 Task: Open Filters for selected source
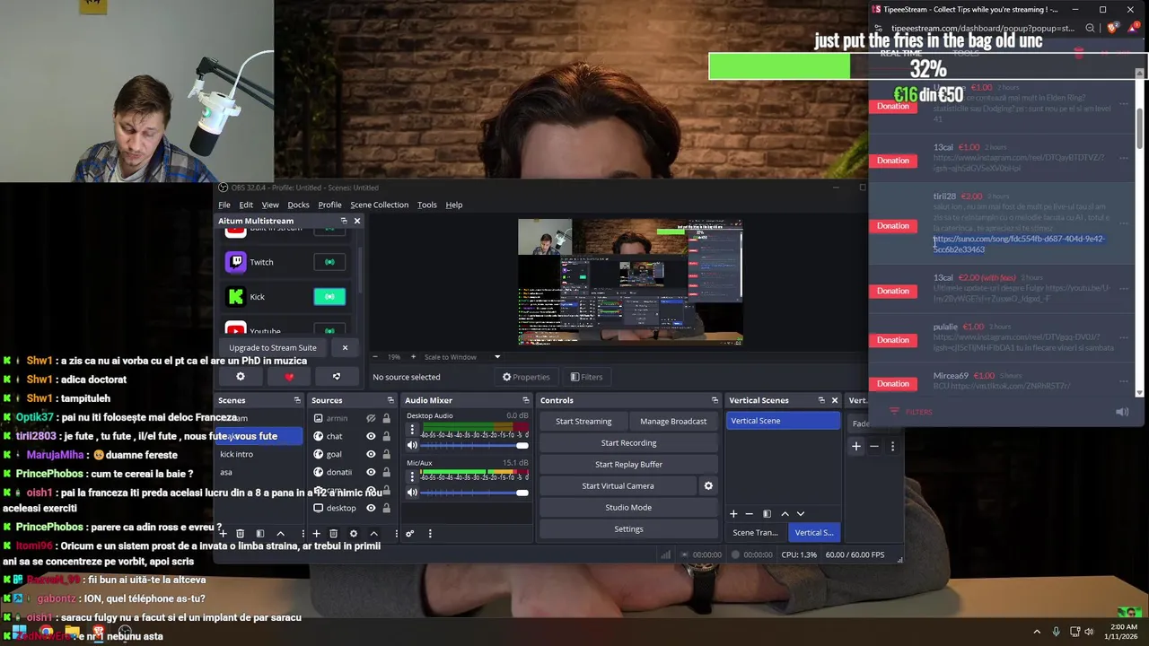(x=586, y=377)
